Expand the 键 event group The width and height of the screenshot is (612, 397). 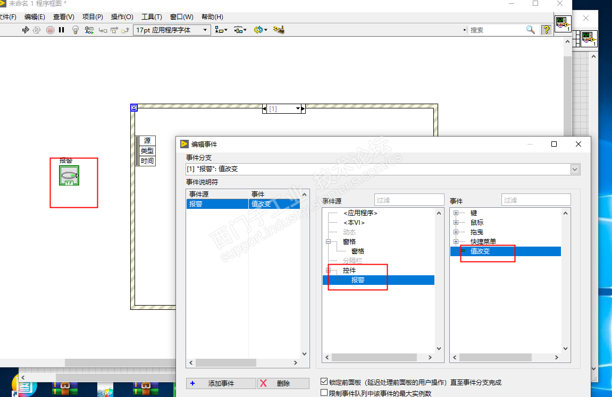(456, 213)
